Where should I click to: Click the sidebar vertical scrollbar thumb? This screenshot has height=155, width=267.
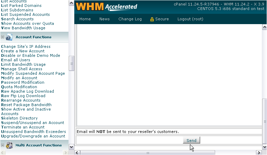[71, 63]
